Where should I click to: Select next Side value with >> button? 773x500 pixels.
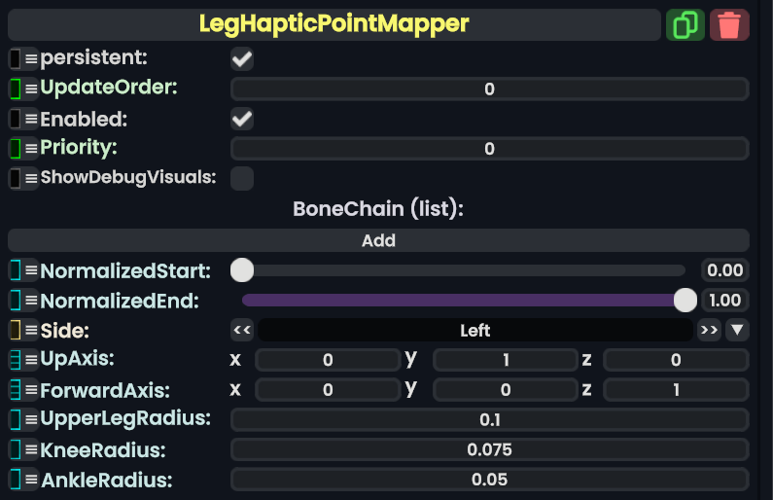pyautogui.click(x=709, y=330)
